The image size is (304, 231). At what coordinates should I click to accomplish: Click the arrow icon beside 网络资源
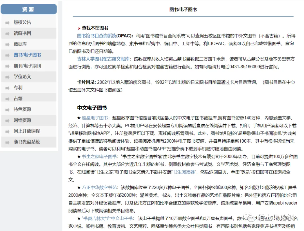(x=7, y=121)
